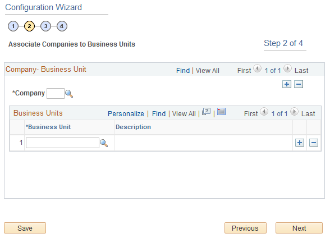Open the Business Unit lookup magnifier icon
The height and width of the screenshot is (238, 330).
(104, 143)
